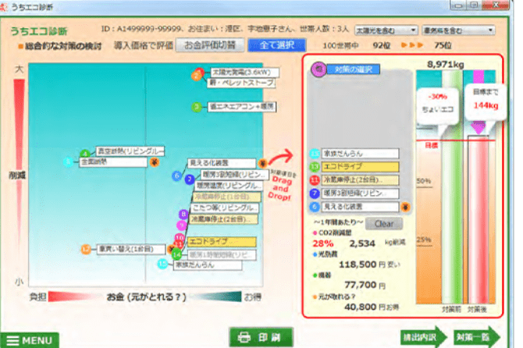Viewport: 523px width, 348px height.
Task: Click orange circle 2 marker near top of chart
Action: click(x=196, y=76)
